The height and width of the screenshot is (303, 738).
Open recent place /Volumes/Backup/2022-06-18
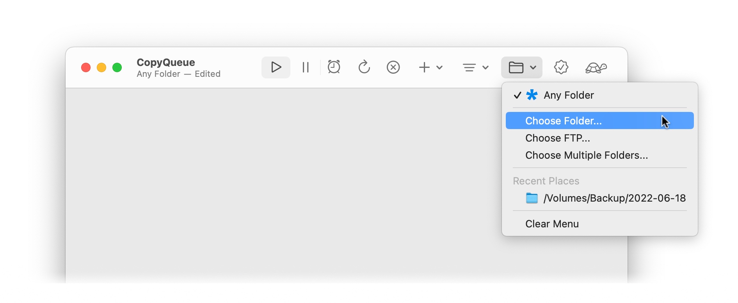[x=614, y=198]
